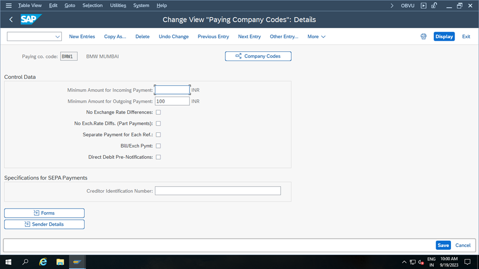This screenshot has height=269, width=479.
Task: Click the print icon in toolbar
Action: tap(423, 37)
